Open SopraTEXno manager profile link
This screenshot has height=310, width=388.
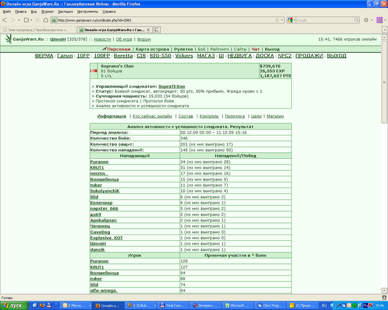(x=171, y=87)
